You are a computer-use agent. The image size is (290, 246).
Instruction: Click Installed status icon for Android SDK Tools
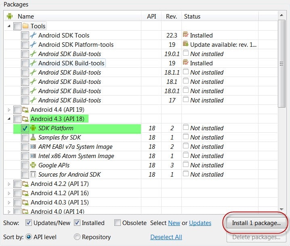click(185, 35)
